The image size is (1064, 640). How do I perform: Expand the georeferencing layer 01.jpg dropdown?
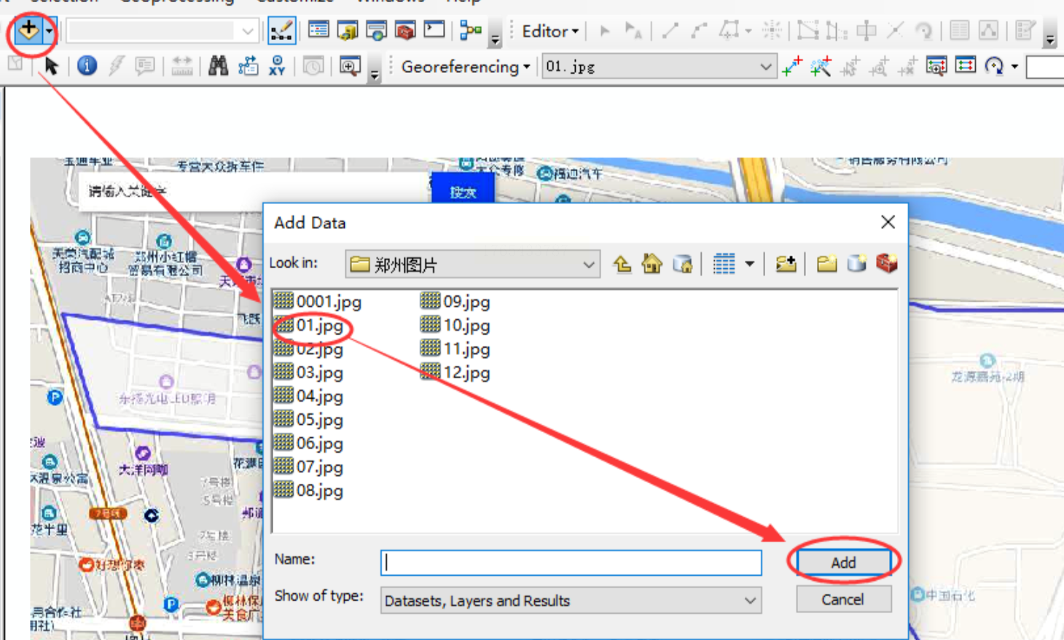765,67
